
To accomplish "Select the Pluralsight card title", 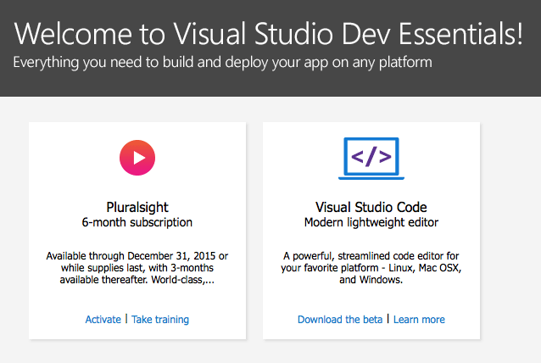I will click(x=137, y=207).
